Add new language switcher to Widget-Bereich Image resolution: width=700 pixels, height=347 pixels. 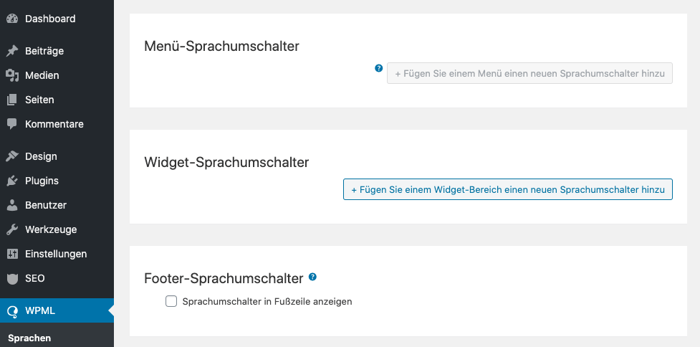click(507, 190)
